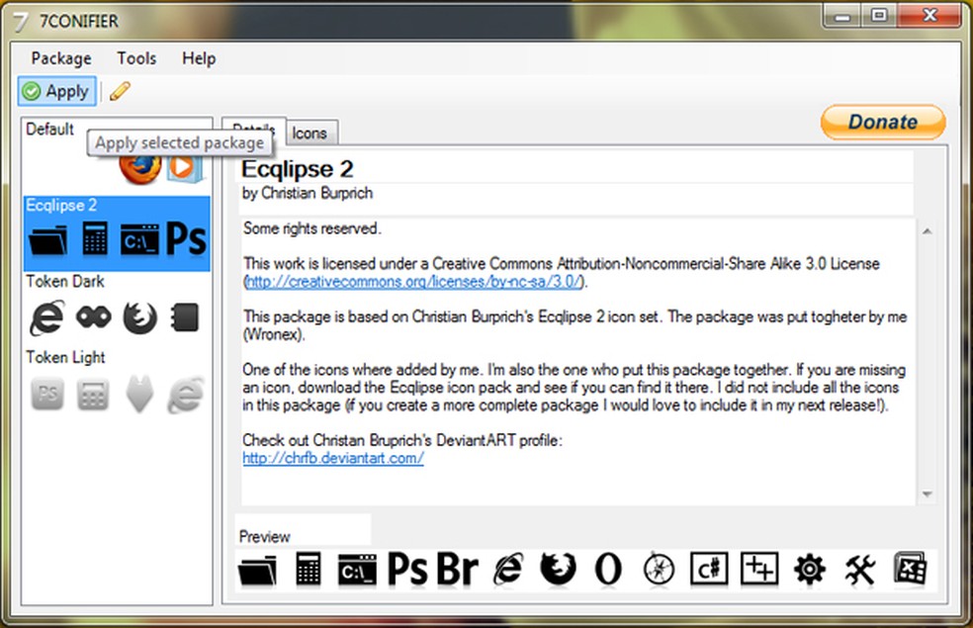Click the C++ icon in Preview

coord(759,569)
